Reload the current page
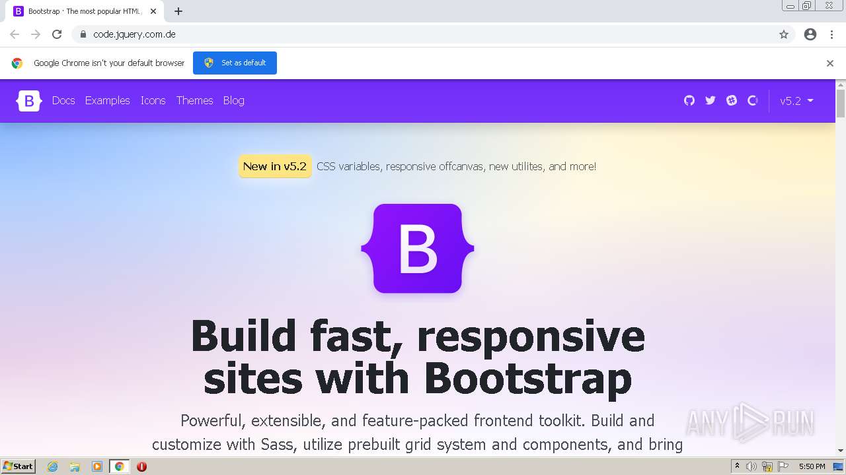This screenshot has width=846, height=475. [x=57, y=34]
